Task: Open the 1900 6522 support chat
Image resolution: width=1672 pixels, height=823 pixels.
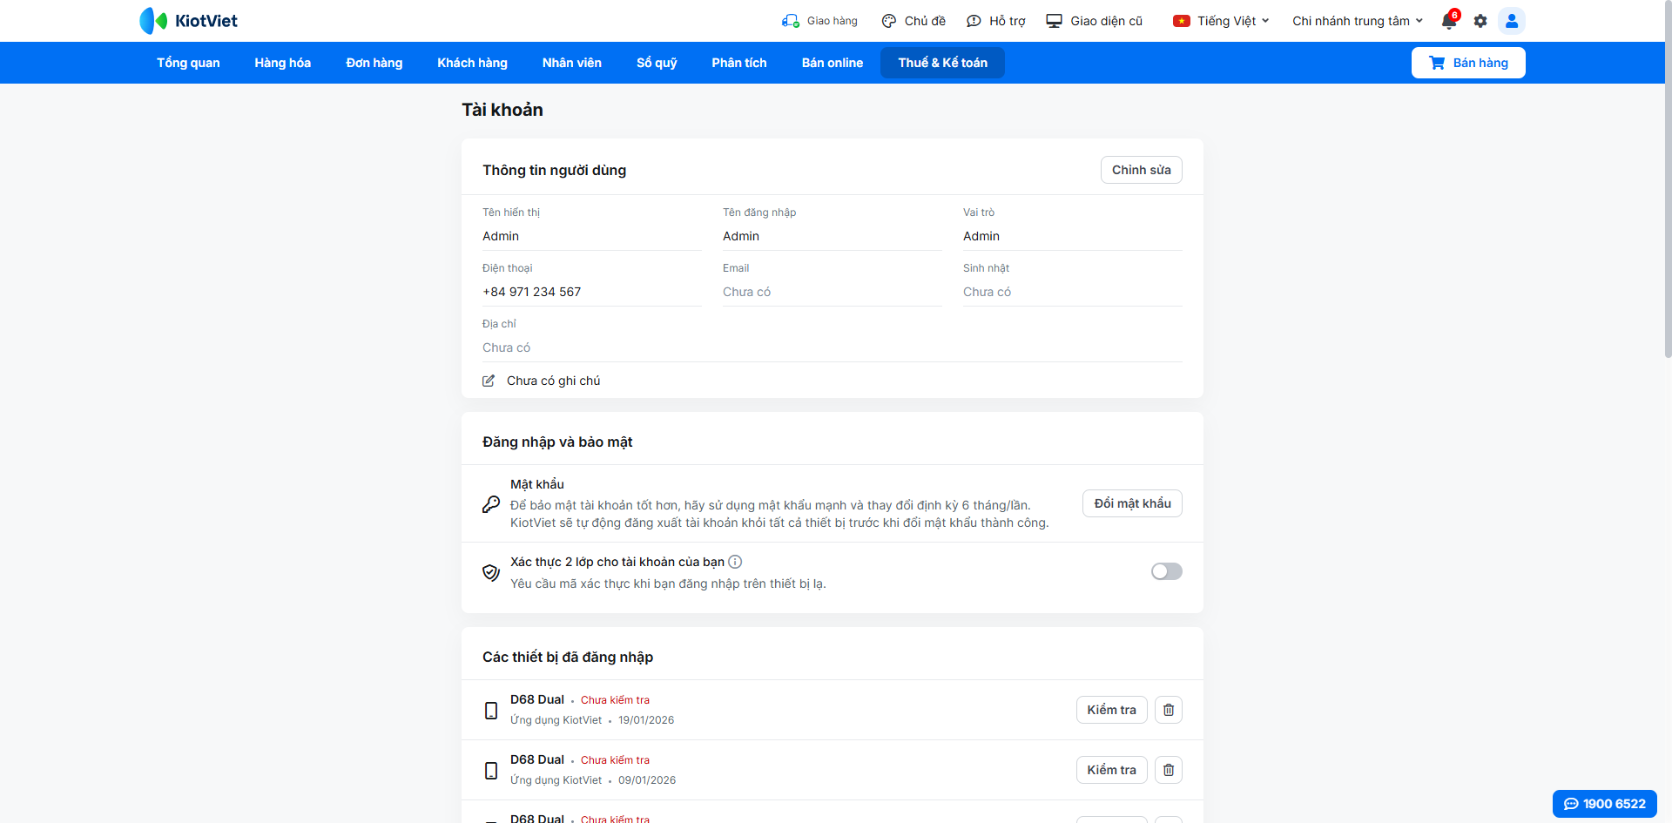Action: [1604, 804]
